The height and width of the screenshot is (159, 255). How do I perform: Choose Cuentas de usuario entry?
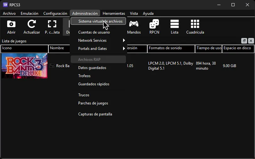(98, 32)
